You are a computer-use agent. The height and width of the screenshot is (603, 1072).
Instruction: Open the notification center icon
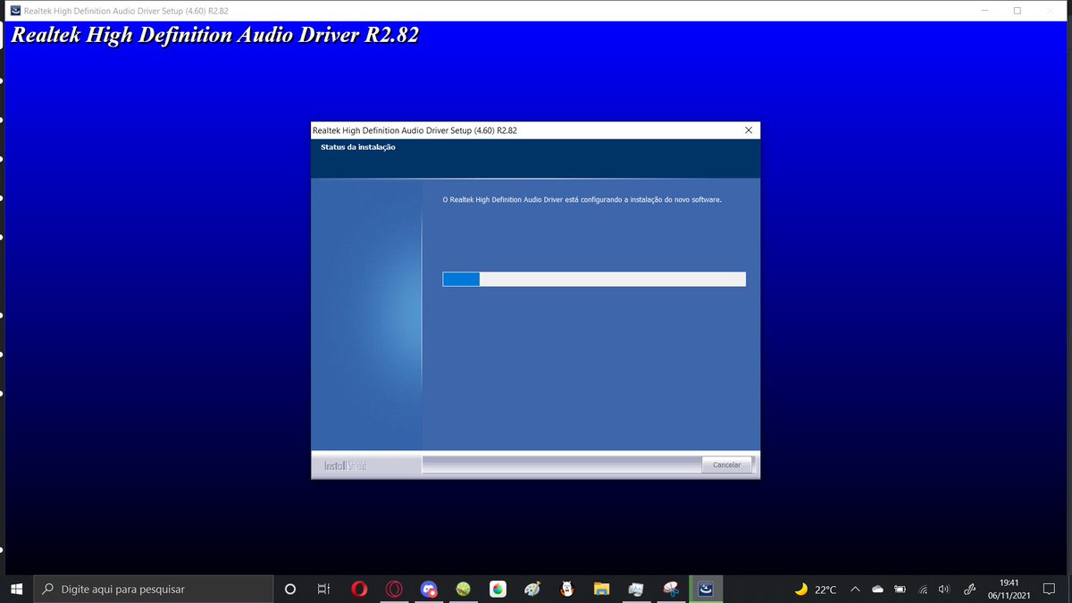pos(1050,590)
